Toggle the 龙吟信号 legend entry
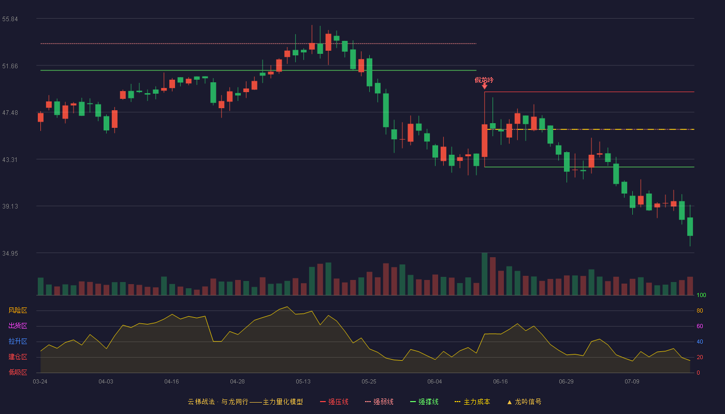This screenshot has height=414, width=725. pos(524,402)
